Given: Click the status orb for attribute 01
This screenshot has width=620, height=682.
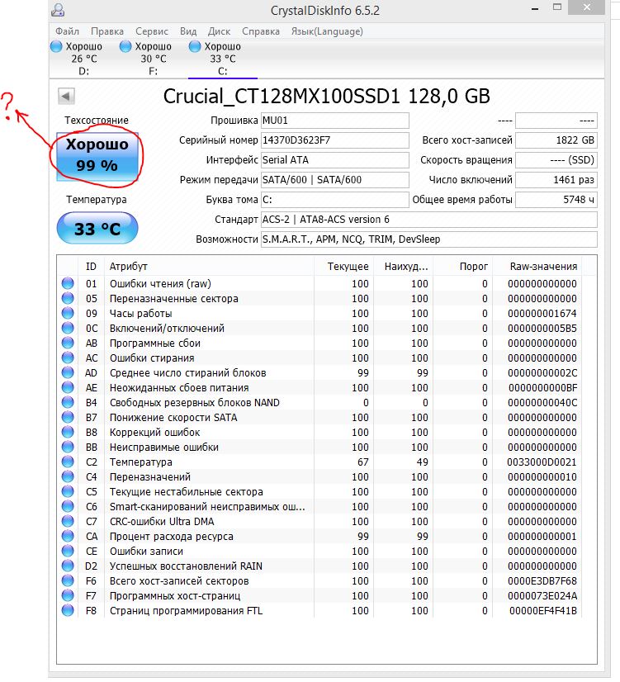Looking at the screenshot, I should pyautogui.click(x=68, y=283).
